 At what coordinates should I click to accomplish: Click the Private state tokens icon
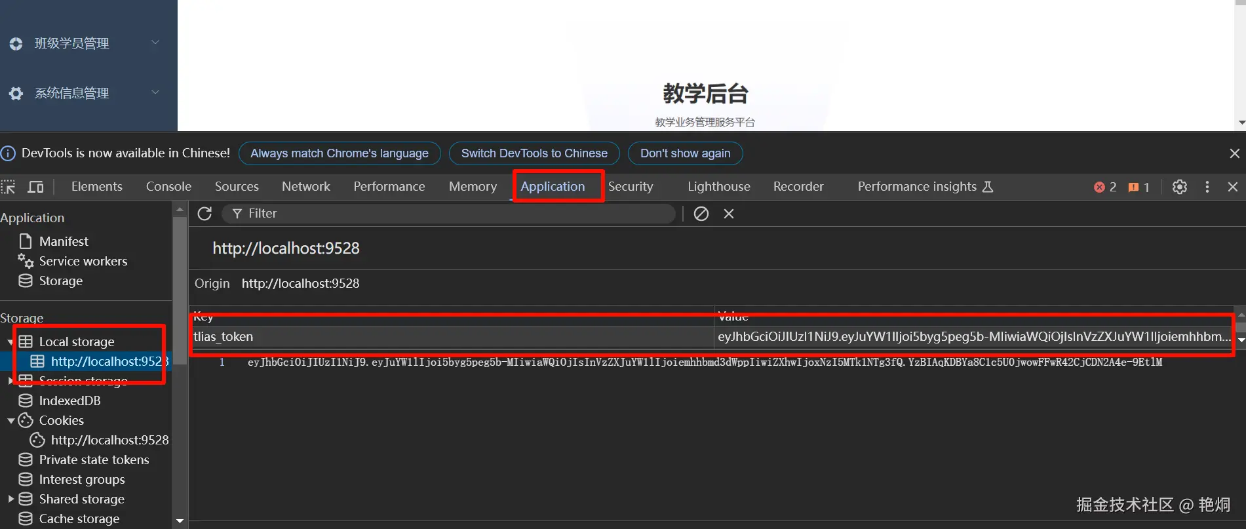pyautogui.click(x=26, y=460)
